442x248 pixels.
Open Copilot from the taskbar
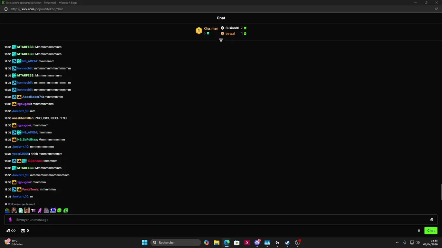pos(206,242)
